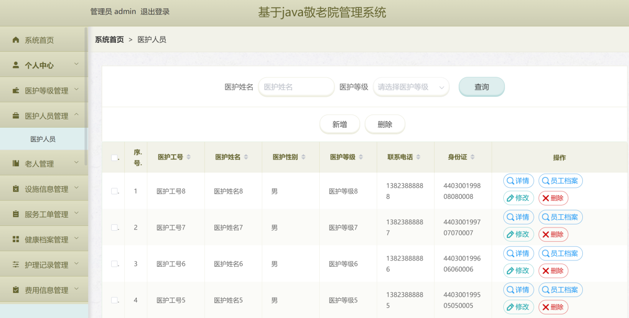Open the 医护等级 selection dropdown
Viewport: 629px width, 318px height.
tap(411, 87)
